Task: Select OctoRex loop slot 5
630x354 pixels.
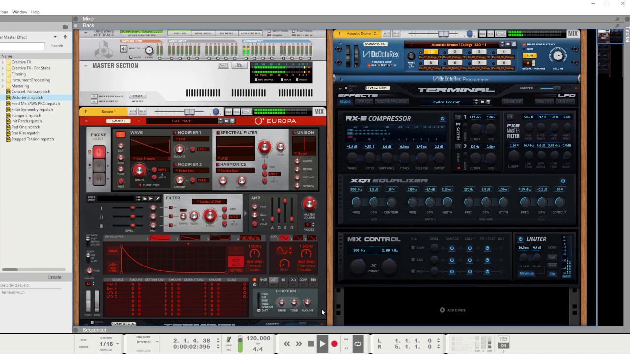Action: [431, 63]
